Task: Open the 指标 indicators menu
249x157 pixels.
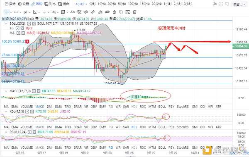Action: 10,4
